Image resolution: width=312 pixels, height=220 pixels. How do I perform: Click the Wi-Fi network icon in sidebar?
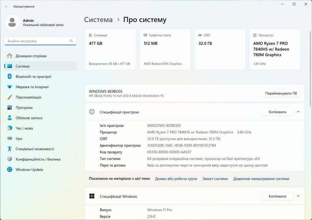(9, 87)
